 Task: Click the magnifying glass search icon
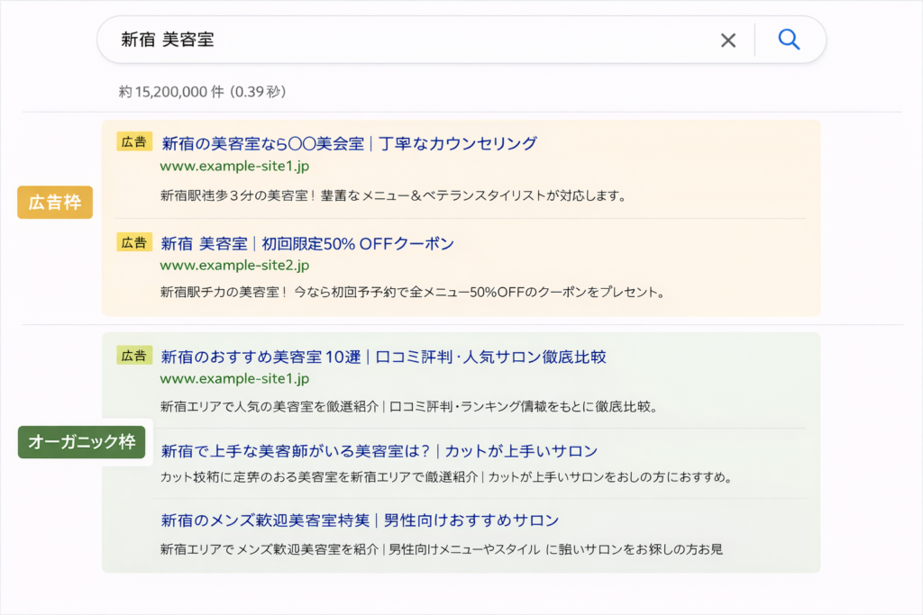point(789,40)
